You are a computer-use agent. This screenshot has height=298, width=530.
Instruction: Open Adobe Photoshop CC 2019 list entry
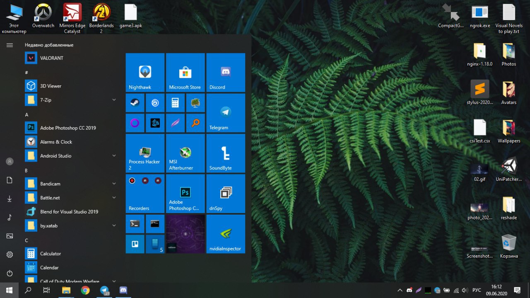[x=71, y=128]
